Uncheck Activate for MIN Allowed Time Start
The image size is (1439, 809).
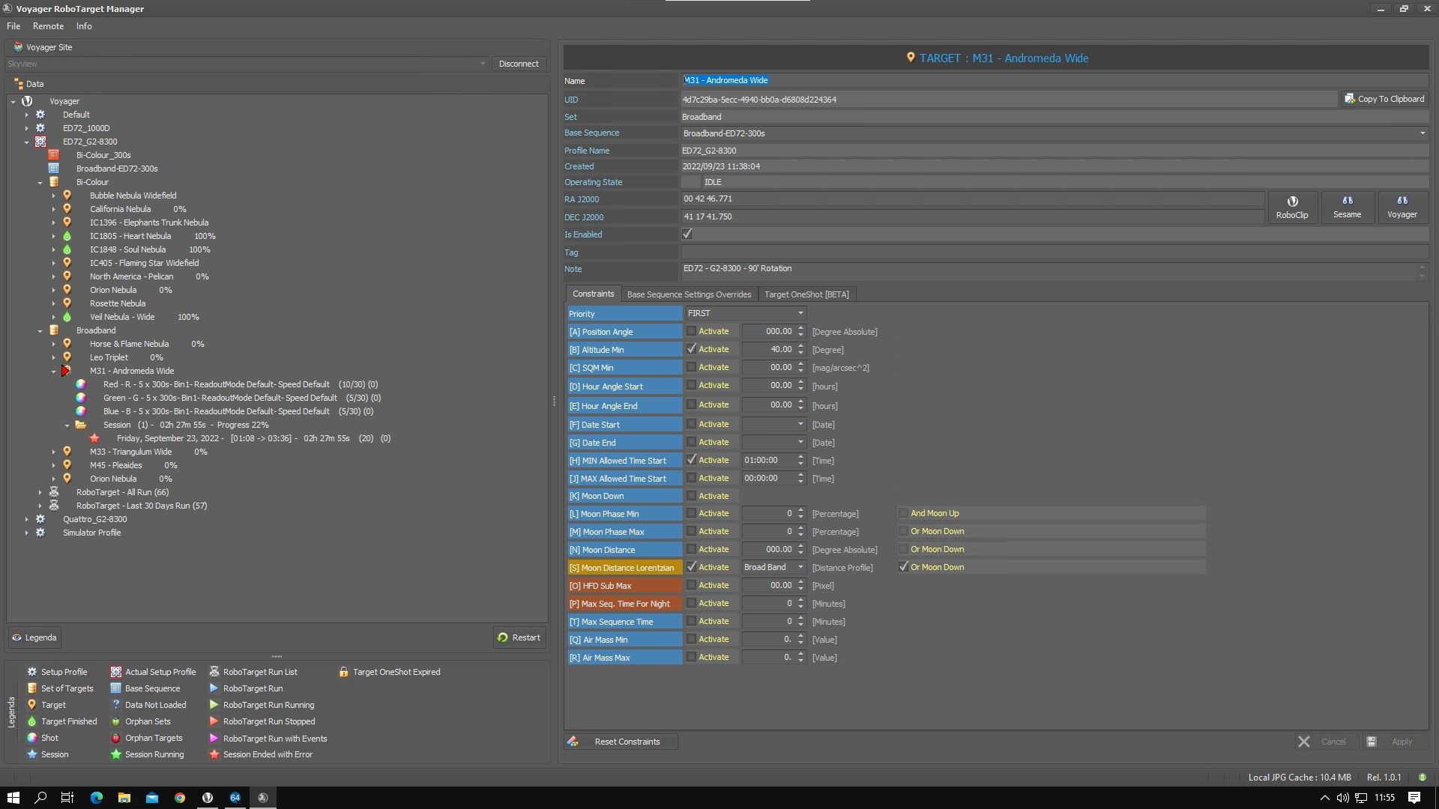point(691,460)
